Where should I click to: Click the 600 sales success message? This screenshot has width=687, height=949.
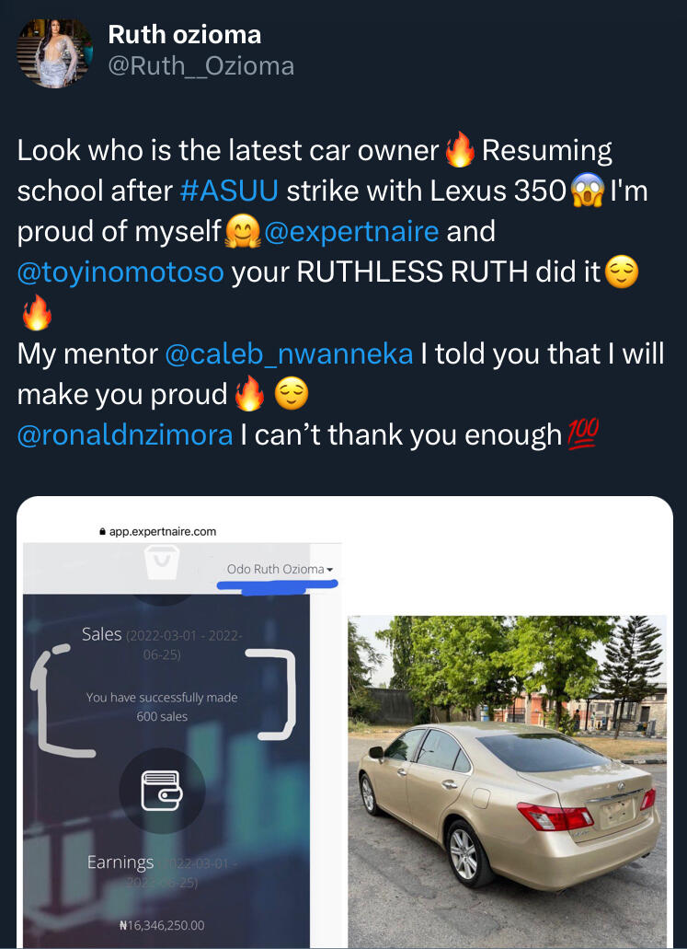162,707
